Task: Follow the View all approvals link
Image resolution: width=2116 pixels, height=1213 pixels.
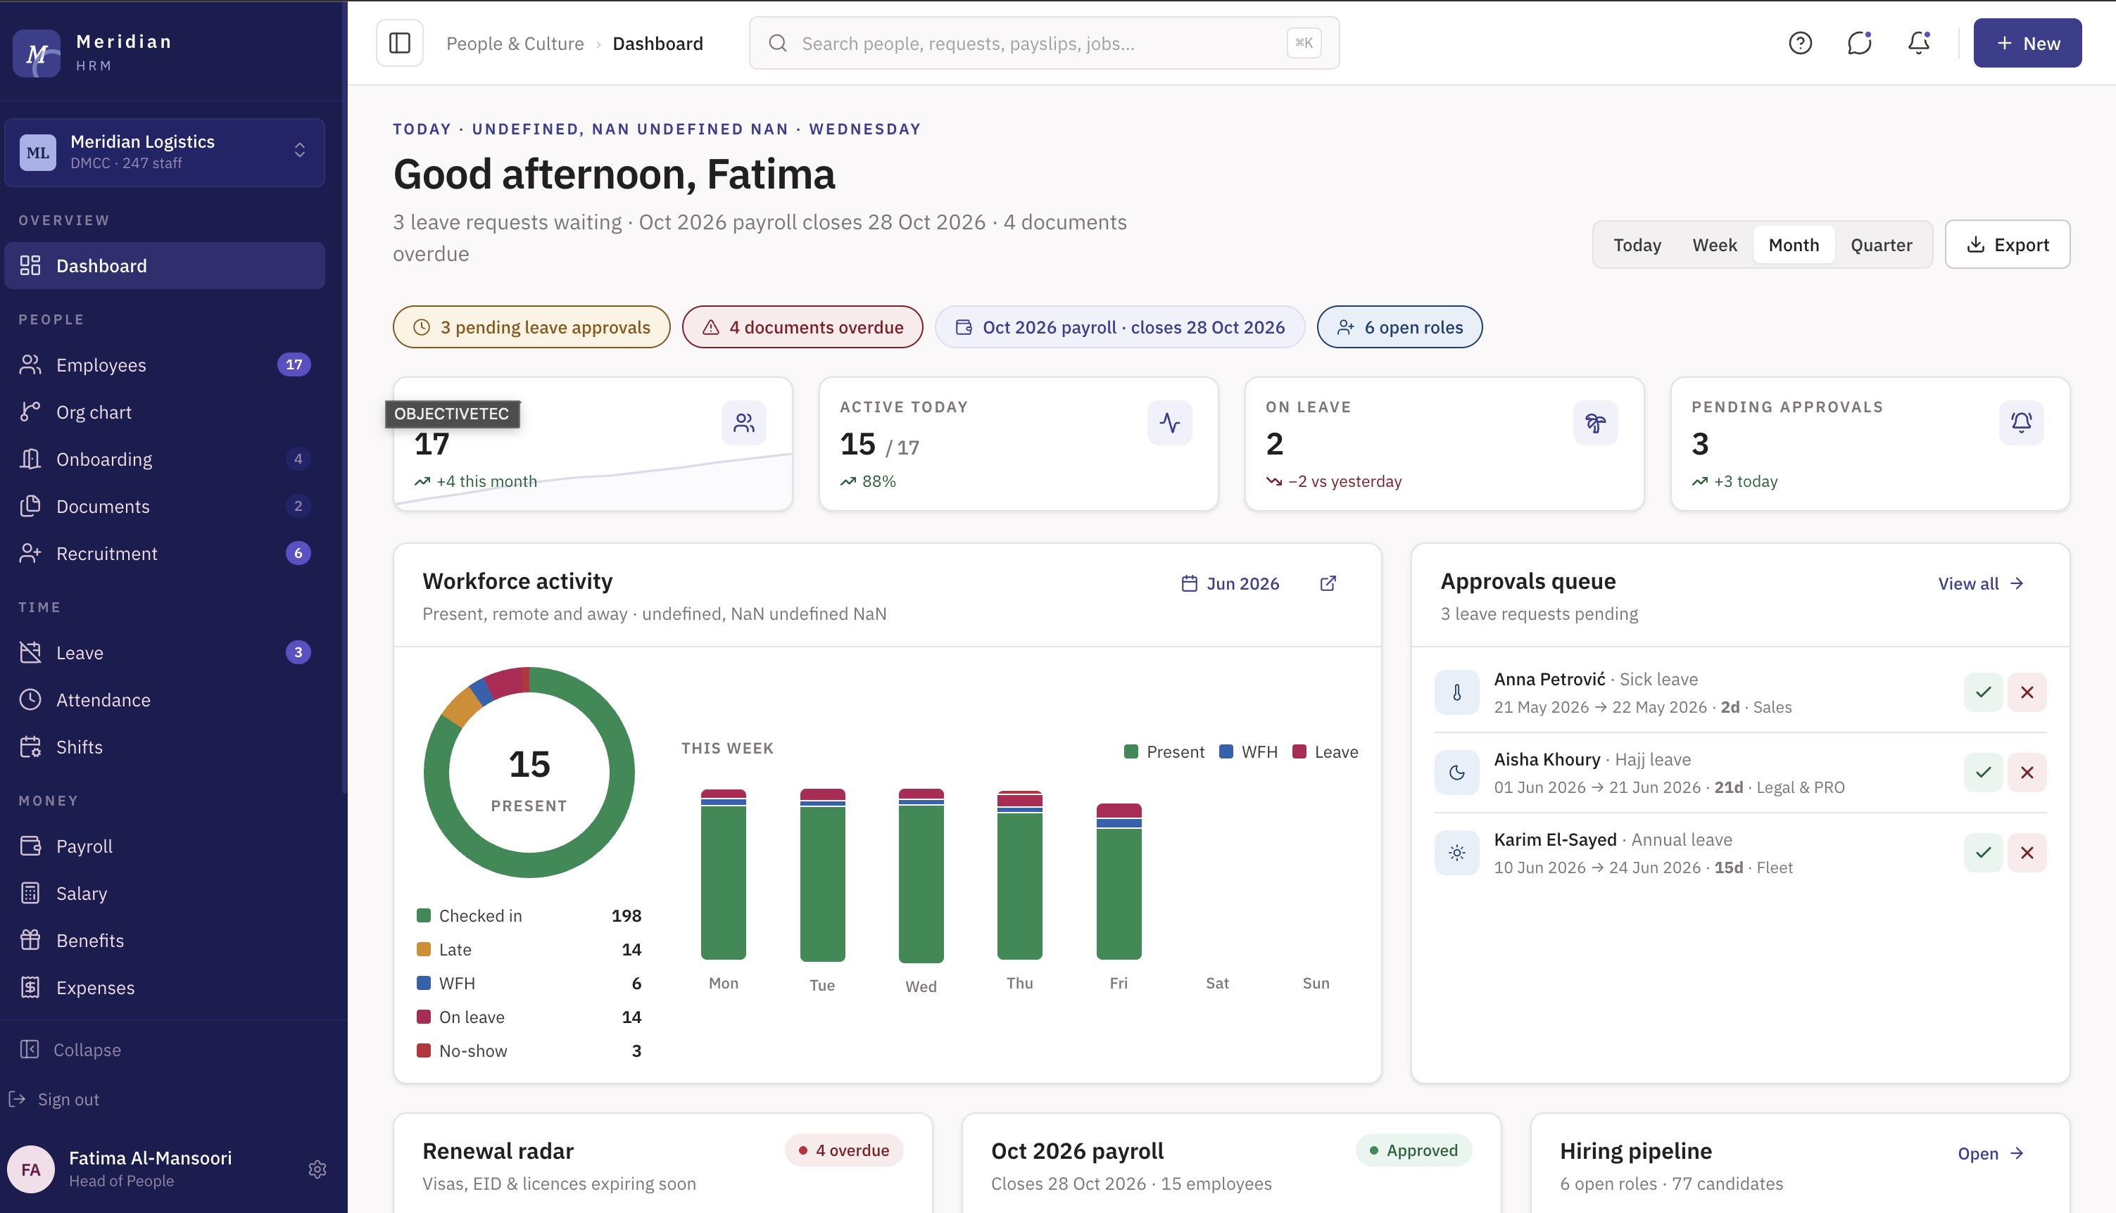Action: 1980,583
